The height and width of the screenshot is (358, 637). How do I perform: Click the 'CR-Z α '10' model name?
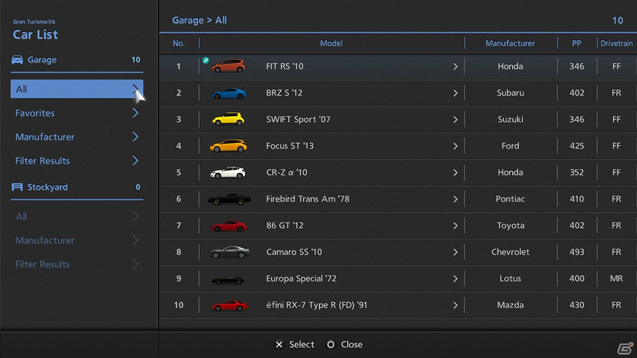tap(287, 172)
